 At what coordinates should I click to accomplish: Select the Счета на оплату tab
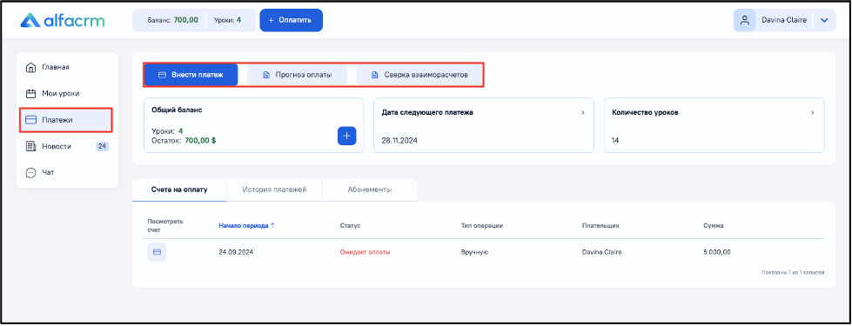tap(179, 190)
